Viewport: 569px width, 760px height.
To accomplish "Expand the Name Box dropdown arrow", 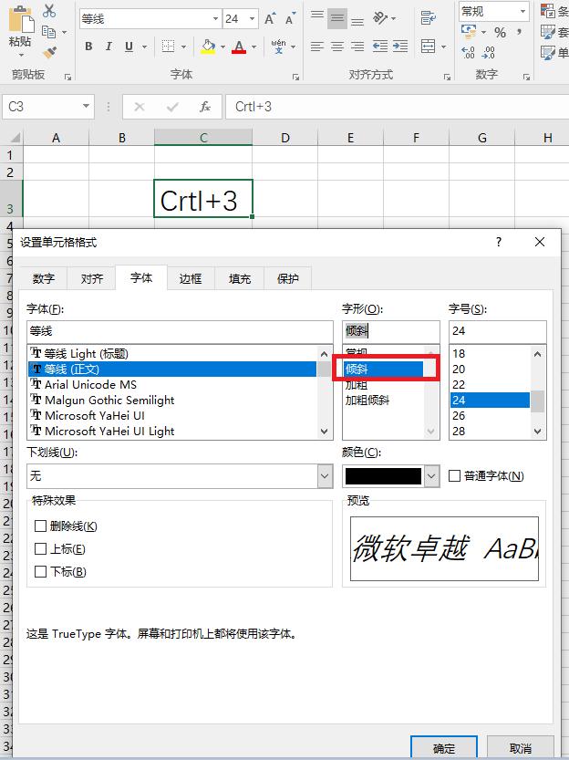I will pyautogui.click(x=86, y=107).
